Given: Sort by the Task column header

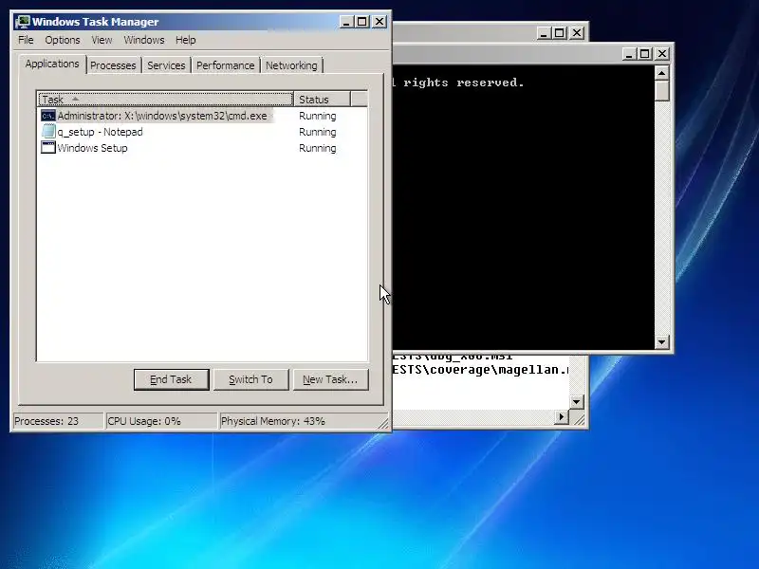Looking at the screenshot, I should coord(165,100).
